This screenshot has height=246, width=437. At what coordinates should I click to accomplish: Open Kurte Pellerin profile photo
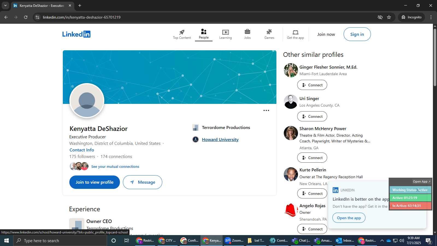[x=291, y=174]
